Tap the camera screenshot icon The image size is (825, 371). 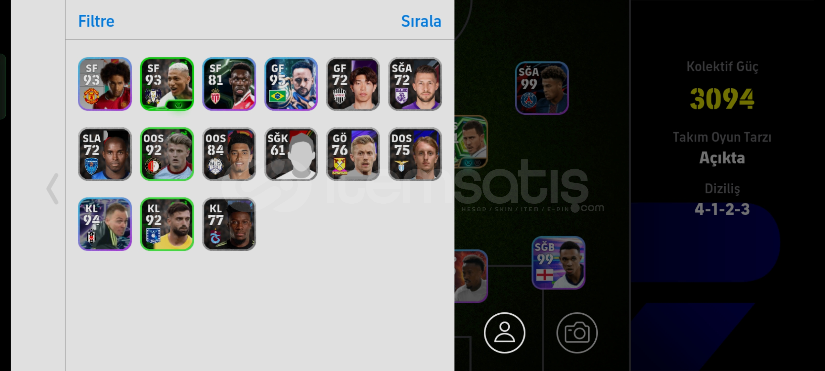point(577,333)
